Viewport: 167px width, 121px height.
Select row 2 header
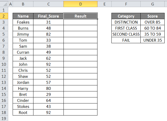[4, 16]
